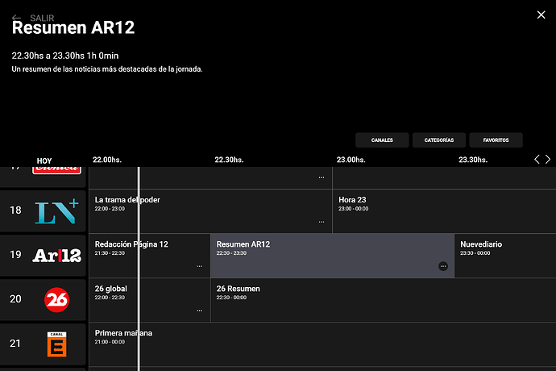Click the SALIR exit label
The height and width of the screenshot is (371, 556).
coord(42,18)
